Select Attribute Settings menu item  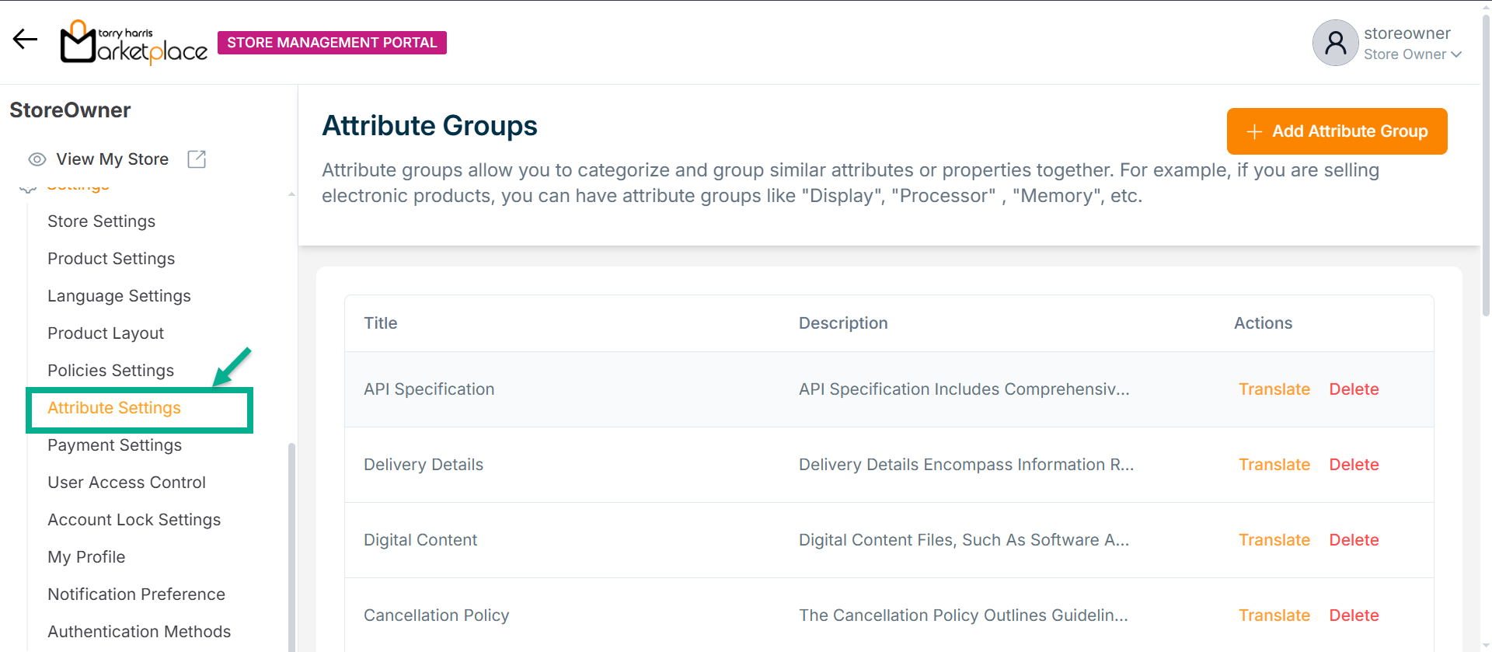coord(114,408)
